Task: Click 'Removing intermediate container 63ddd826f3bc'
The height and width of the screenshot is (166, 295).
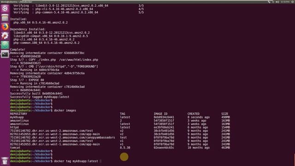Action: 47,53
